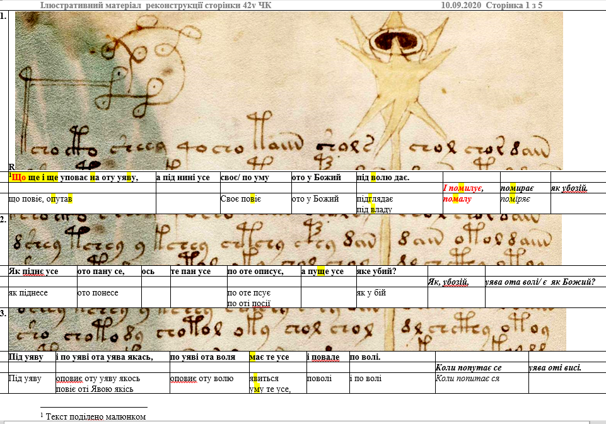
Task: Select the second manuscript image strip
Action: 285,240
